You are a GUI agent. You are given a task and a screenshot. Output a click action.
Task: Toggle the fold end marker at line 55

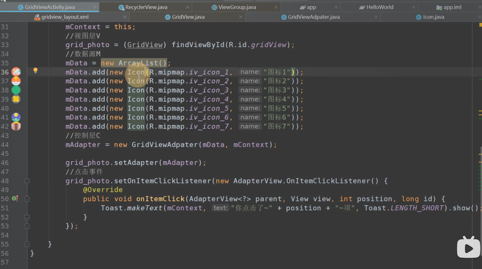coord(27,244)
